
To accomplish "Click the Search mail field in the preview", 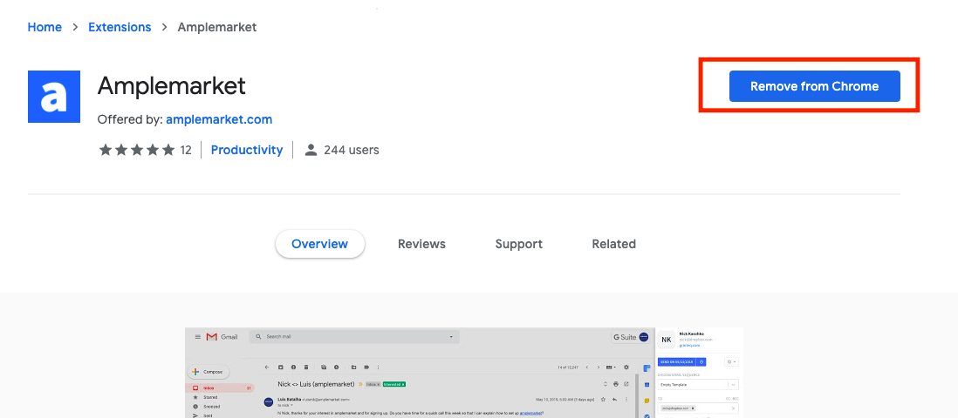I will click(x=354, y=337).
